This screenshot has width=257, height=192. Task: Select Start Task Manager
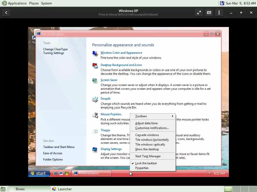click(153, 156)
